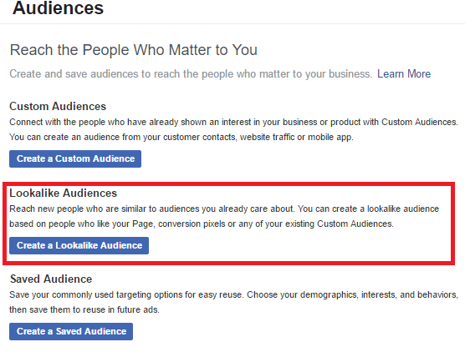465x357 pixels.
Task: Click the Audiences page title
Action: (59, 8)
